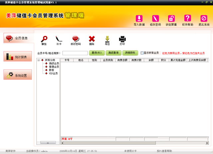Click the 退出系统 exit icon
The image size is (213, 154).
pyautogui.click(x=204, y=19)
